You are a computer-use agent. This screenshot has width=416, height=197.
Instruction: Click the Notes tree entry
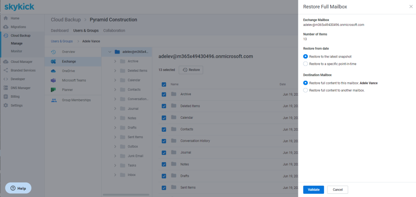[x=132, y=118]
